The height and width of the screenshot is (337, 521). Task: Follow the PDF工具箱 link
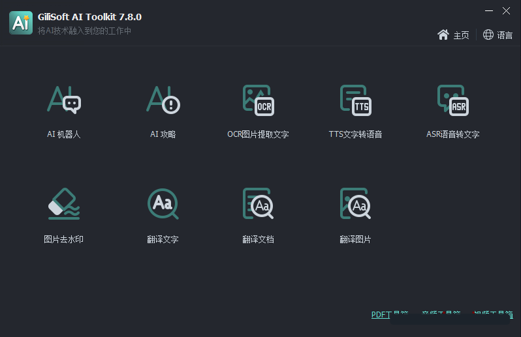389,314
